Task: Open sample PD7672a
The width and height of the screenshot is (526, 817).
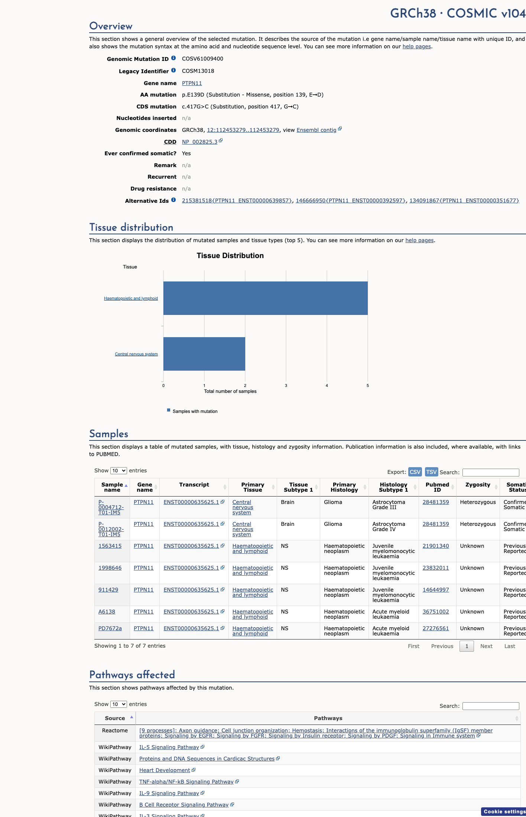Action: click(x=110, y=628)
